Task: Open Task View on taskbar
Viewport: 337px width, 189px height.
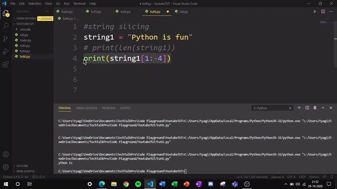Action: click(x=29, y=184)
